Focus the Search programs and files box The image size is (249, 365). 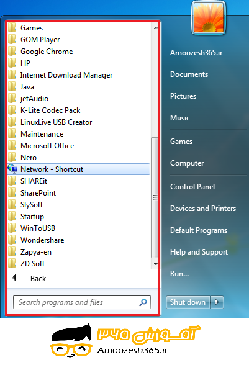82,302
